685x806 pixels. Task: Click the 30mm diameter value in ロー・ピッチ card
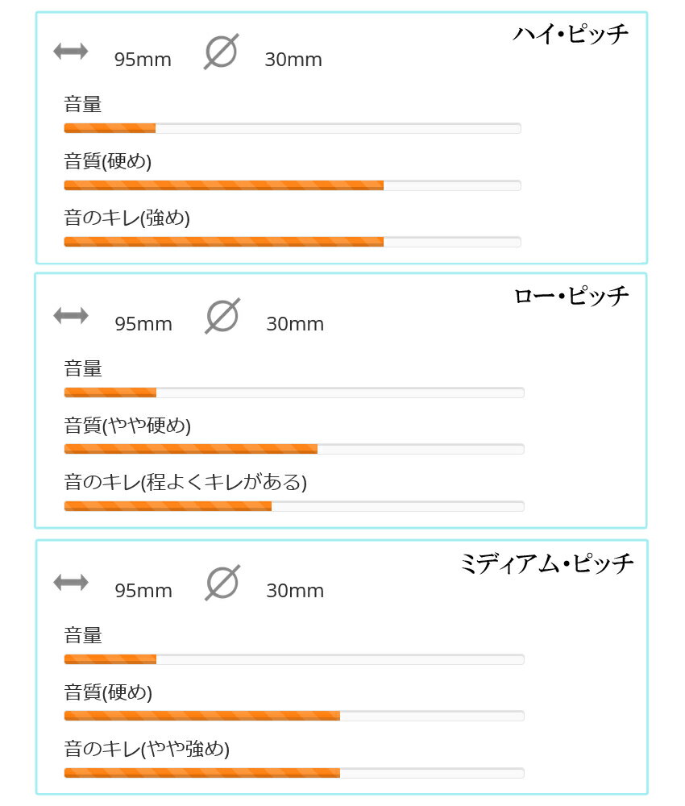point(295,324)
